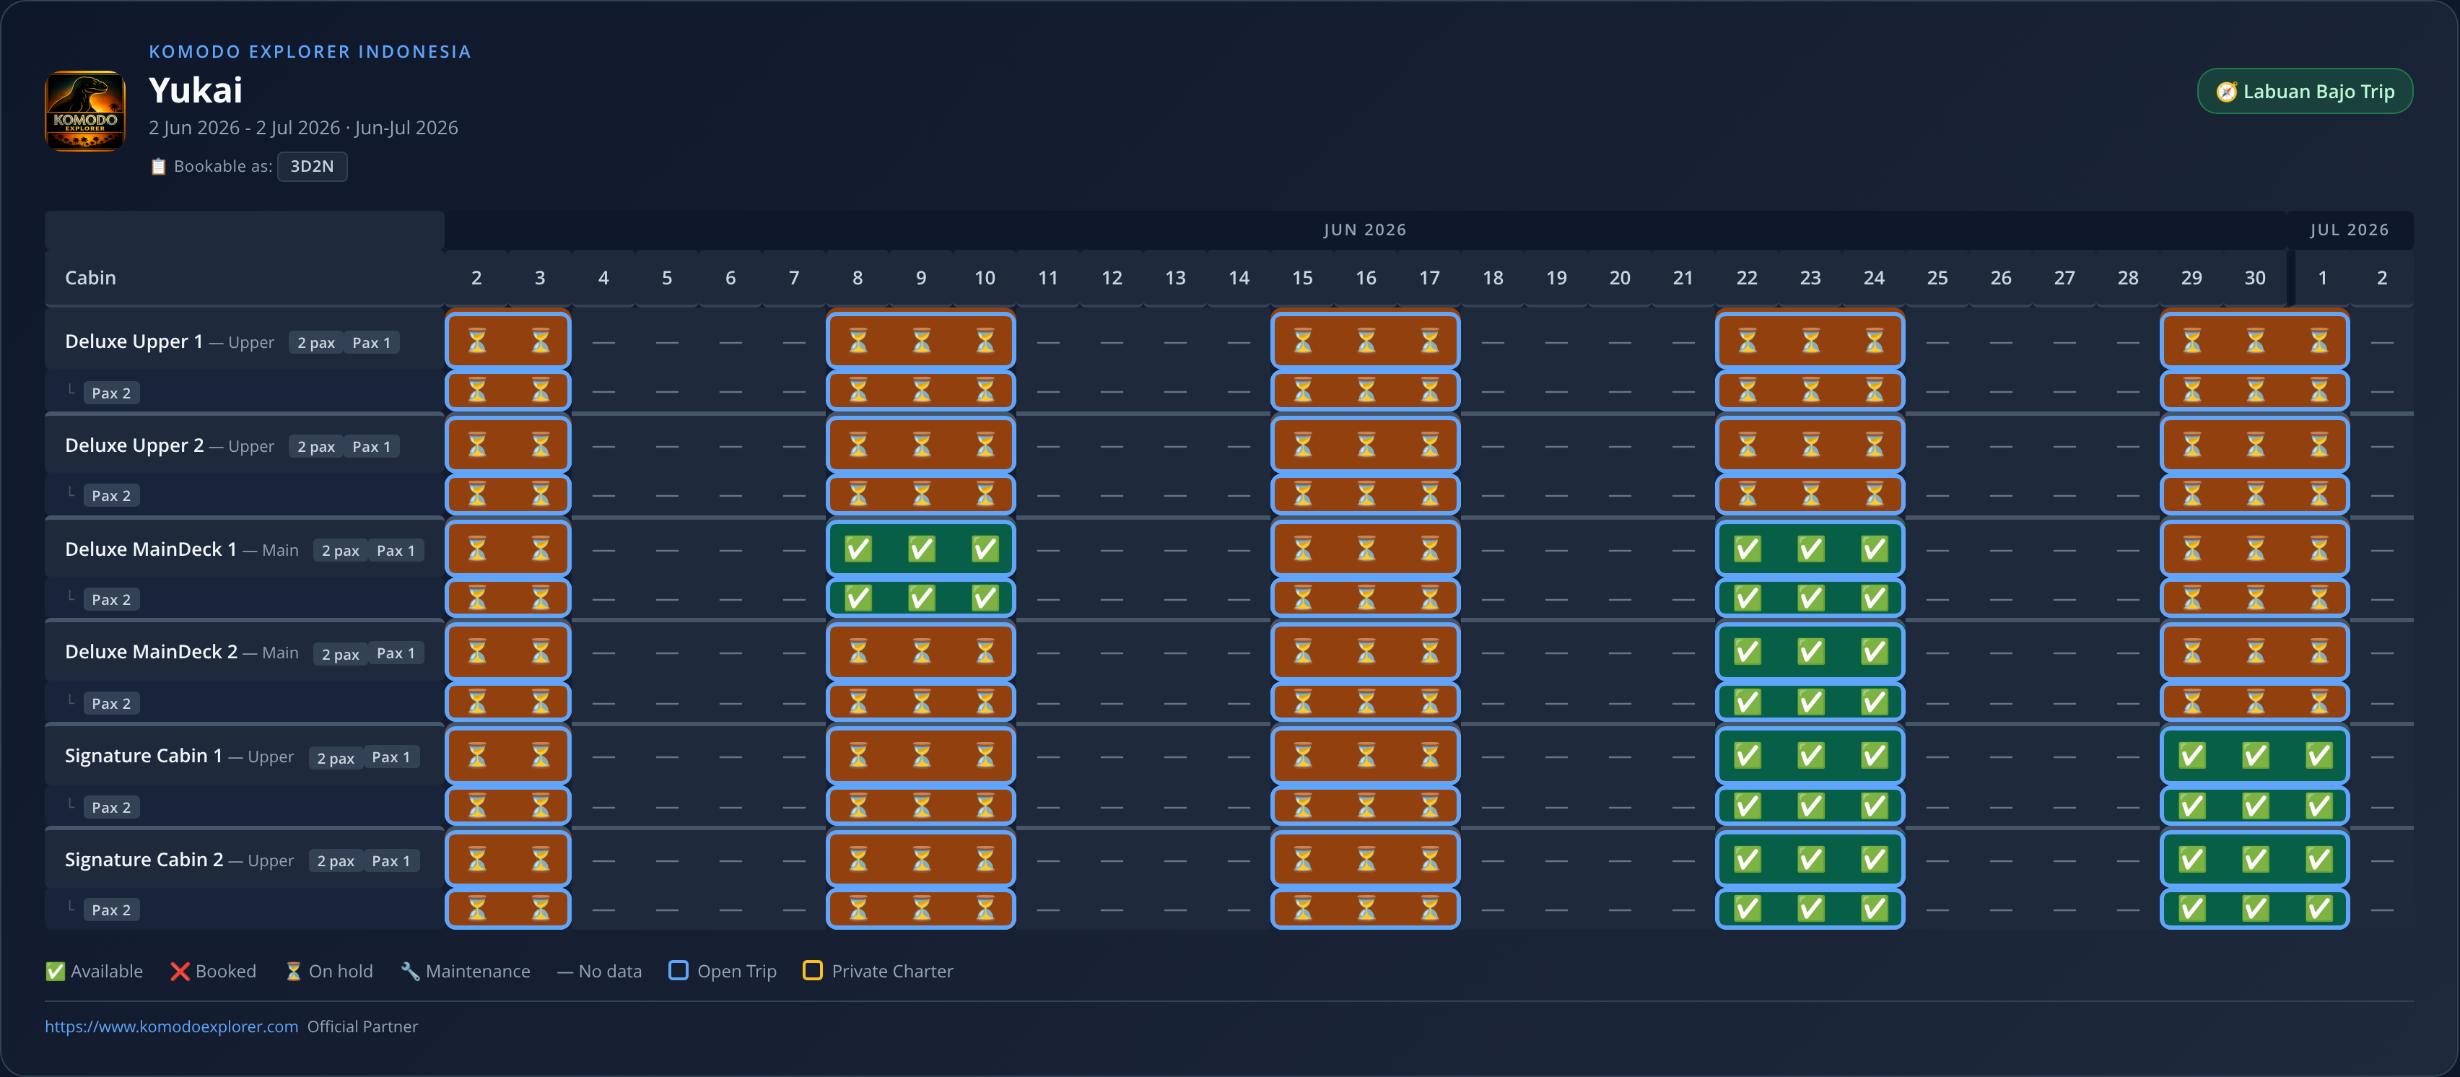Click Deluxe Upper 1 Pax 1 hourglass on June 9
2460x1077 pixels.
point(922,341)
